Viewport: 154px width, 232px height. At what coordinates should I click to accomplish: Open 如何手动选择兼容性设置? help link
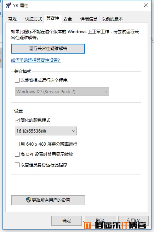click(x=36, y=60)
